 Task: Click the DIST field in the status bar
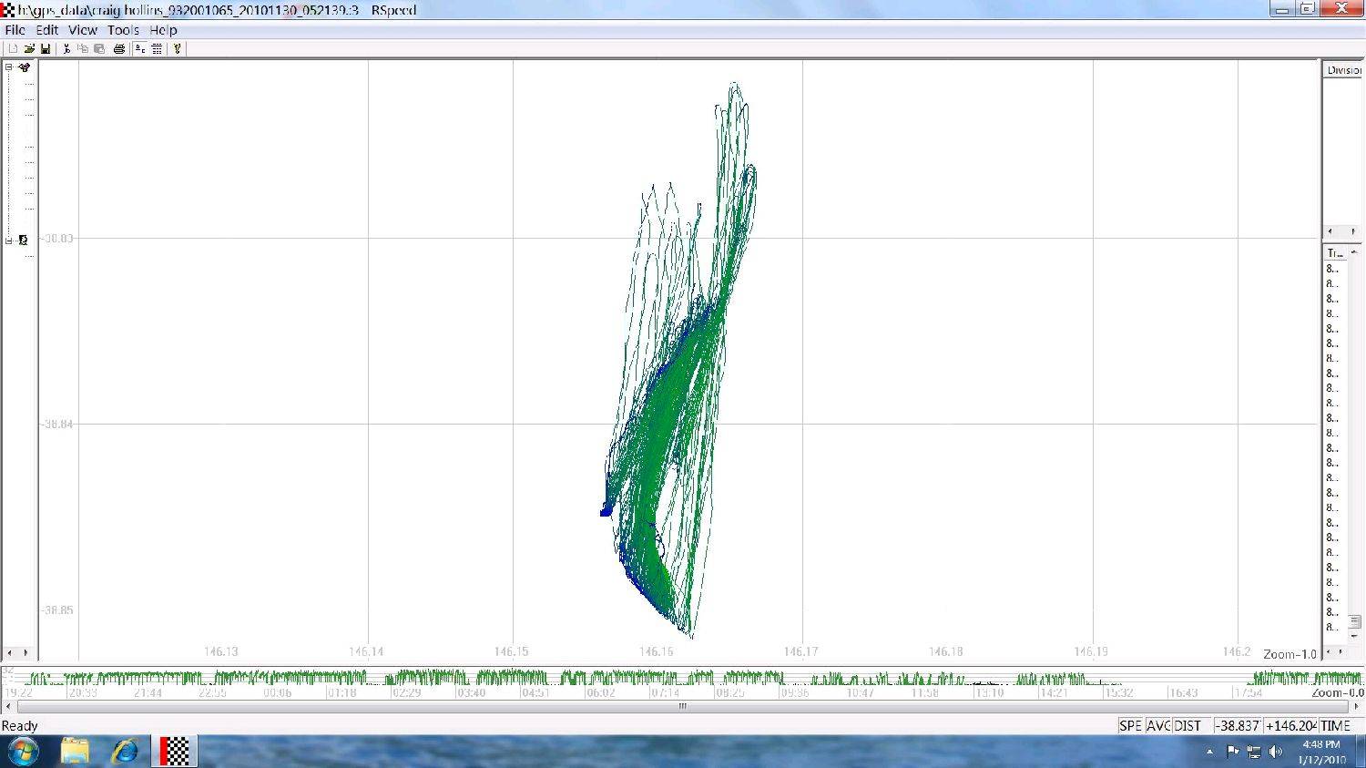pos(1187,726)
